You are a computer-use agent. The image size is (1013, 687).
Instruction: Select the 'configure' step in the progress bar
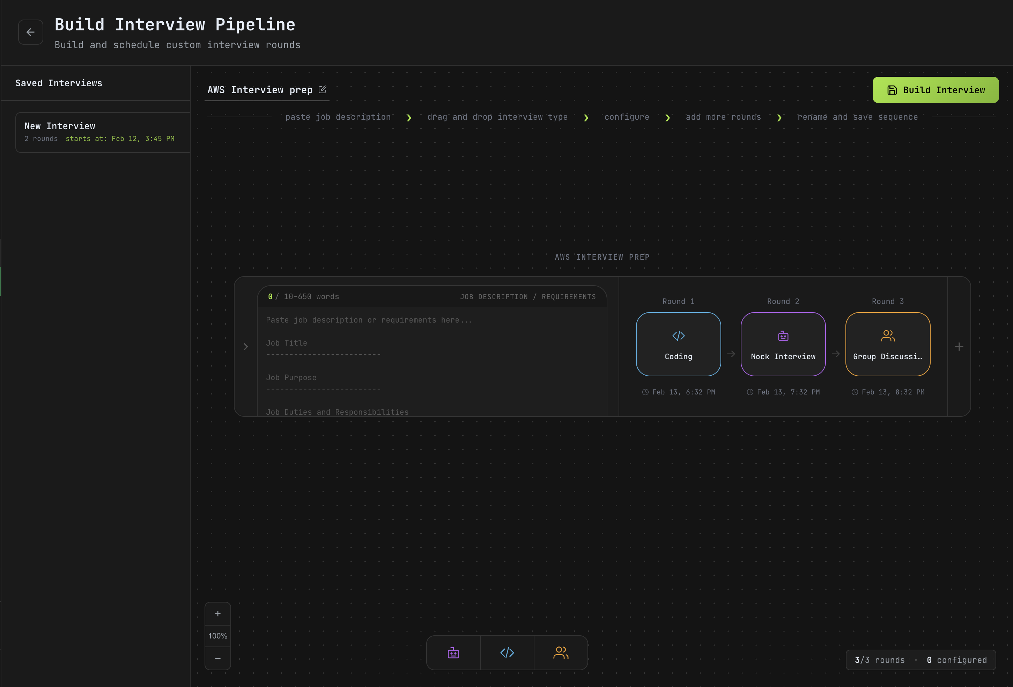(x=627, y=116)
